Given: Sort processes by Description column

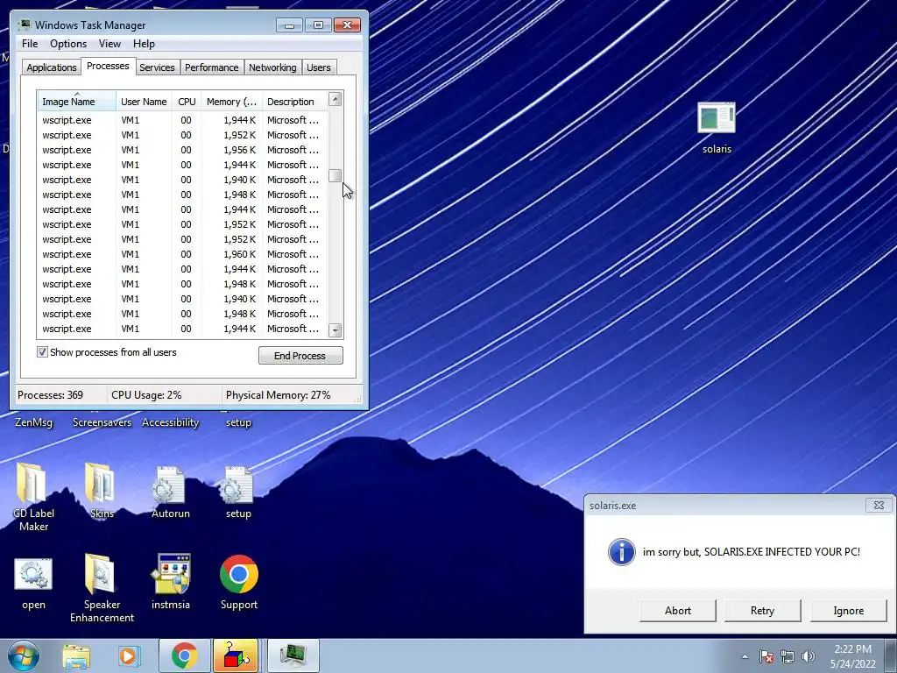Looking at the screenshot, I should (x=294, y=102).
